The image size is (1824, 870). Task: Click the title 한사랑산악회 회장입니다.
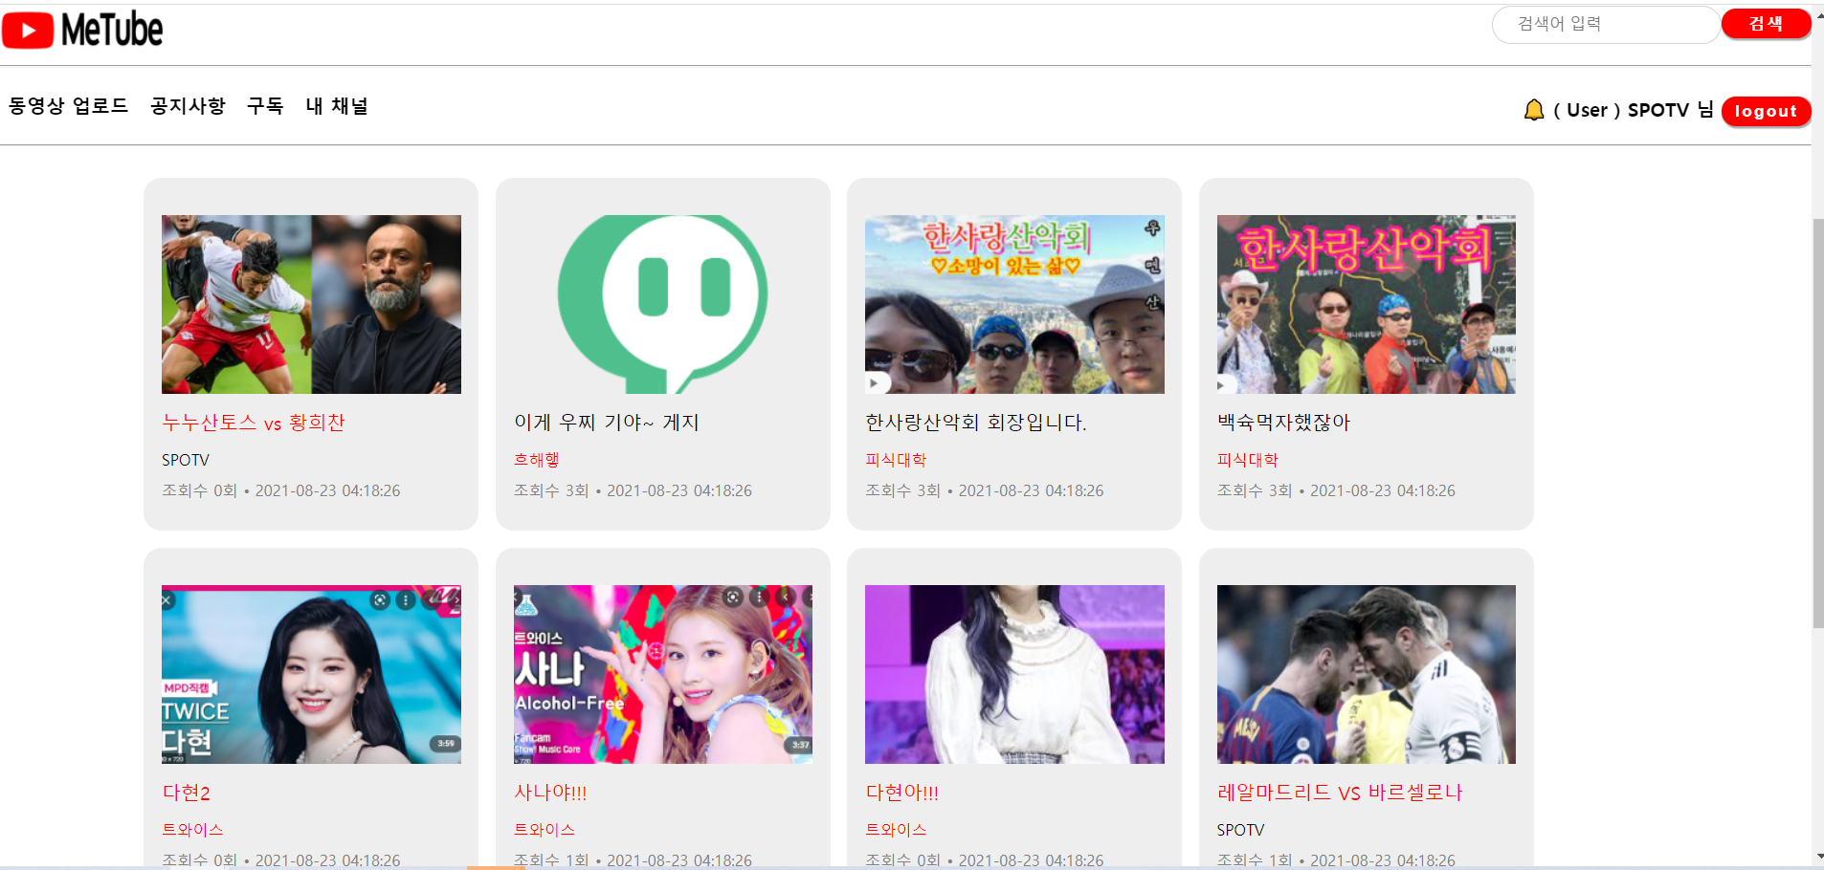pyautogui.click(x=976, y=423)
